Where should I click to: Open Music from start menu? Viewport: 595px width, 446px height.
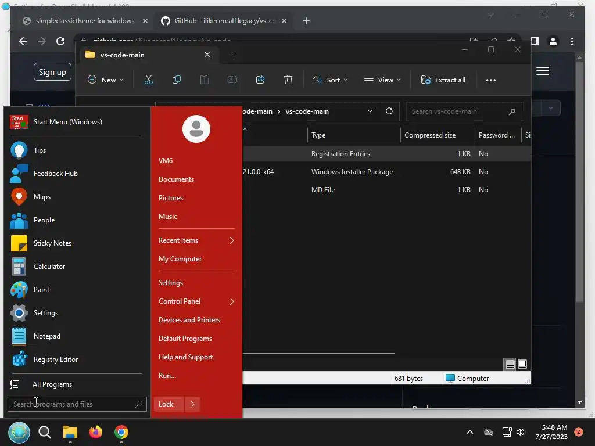click(168, 217)
